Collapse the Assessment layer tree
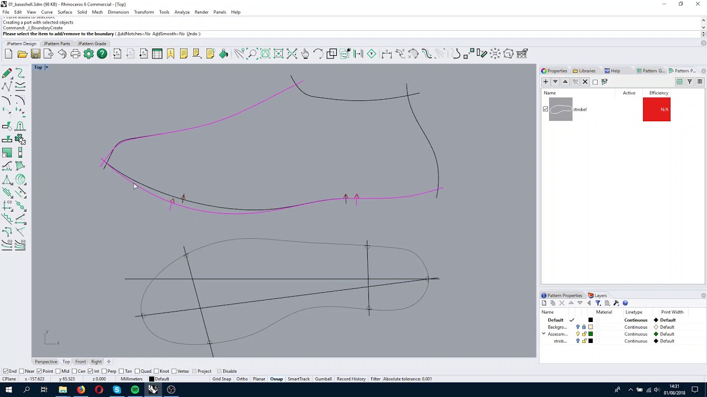The image size is (707, 397). (x=544, y=334)
